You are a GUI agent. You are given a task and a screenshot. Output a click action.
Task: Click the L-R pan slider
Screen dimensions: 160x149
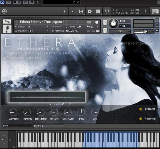pyautogui.click(x=120, y=32)
